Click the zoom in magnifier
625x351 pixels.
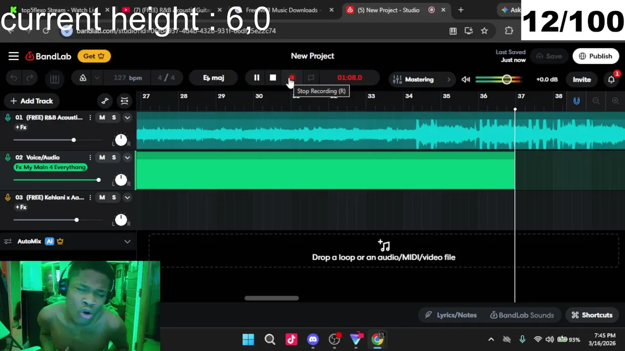click(x=615, y=101)
